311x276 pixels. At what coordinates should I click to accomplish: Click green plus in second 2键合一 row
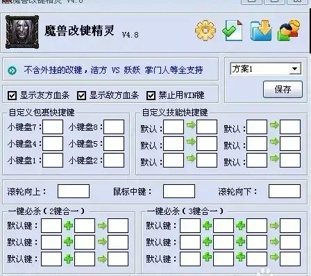coord(68,242)
